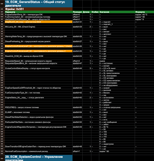Click the 'EngineStatus_84__copy_' parameter cell

coord(39,98)
